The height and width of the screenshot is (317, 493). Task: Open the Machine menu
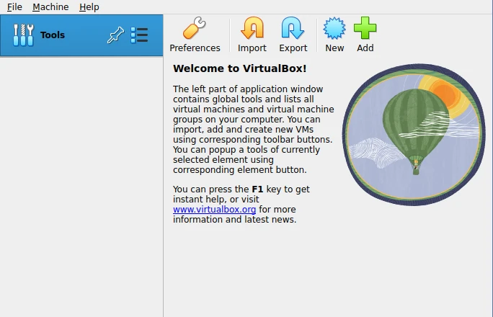point(50,6)
